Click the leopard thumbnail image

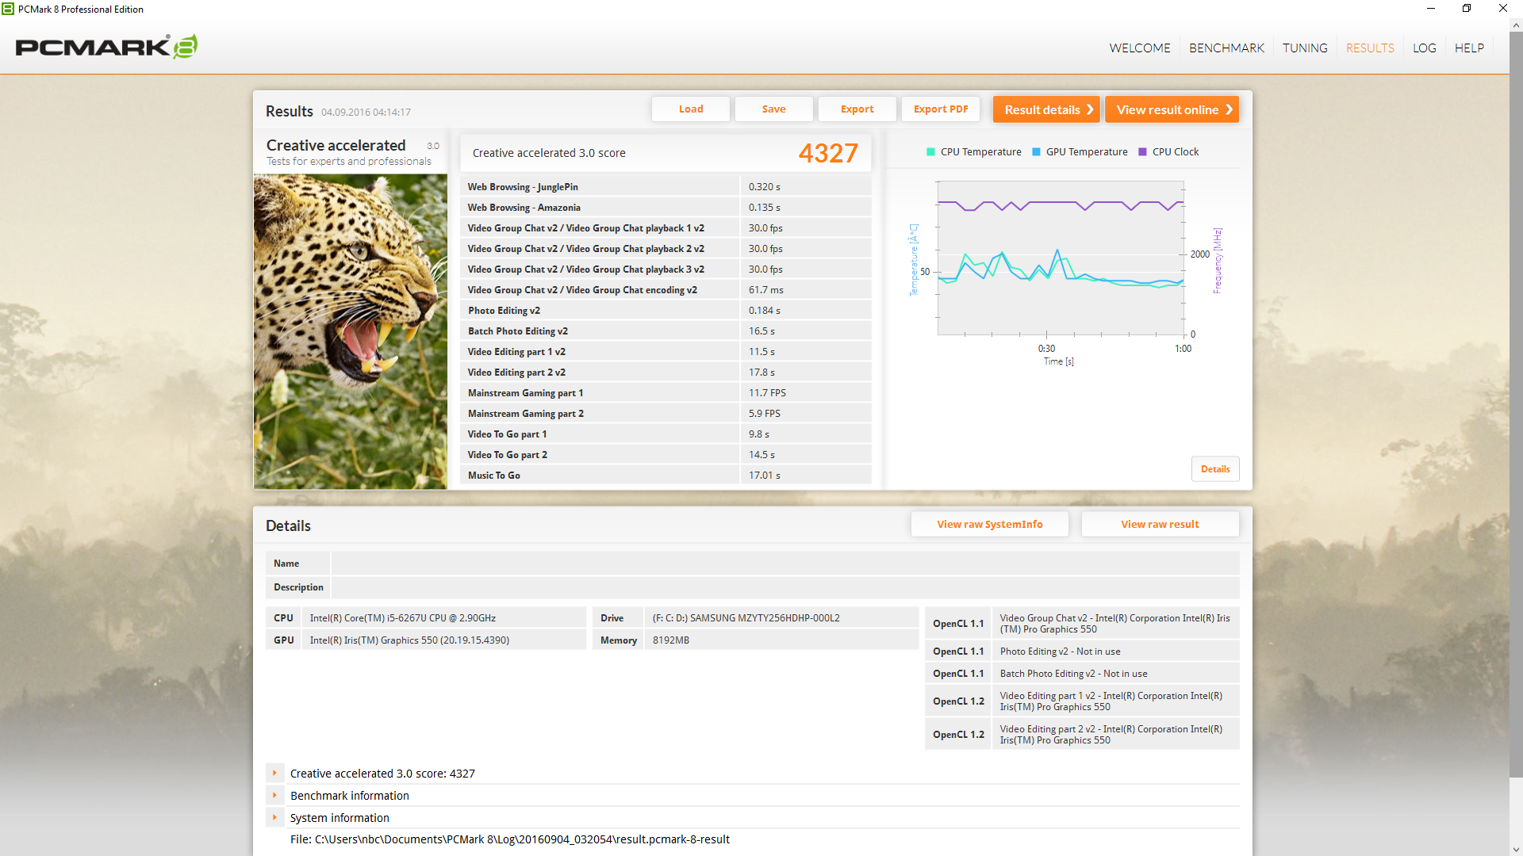point(350,331)
